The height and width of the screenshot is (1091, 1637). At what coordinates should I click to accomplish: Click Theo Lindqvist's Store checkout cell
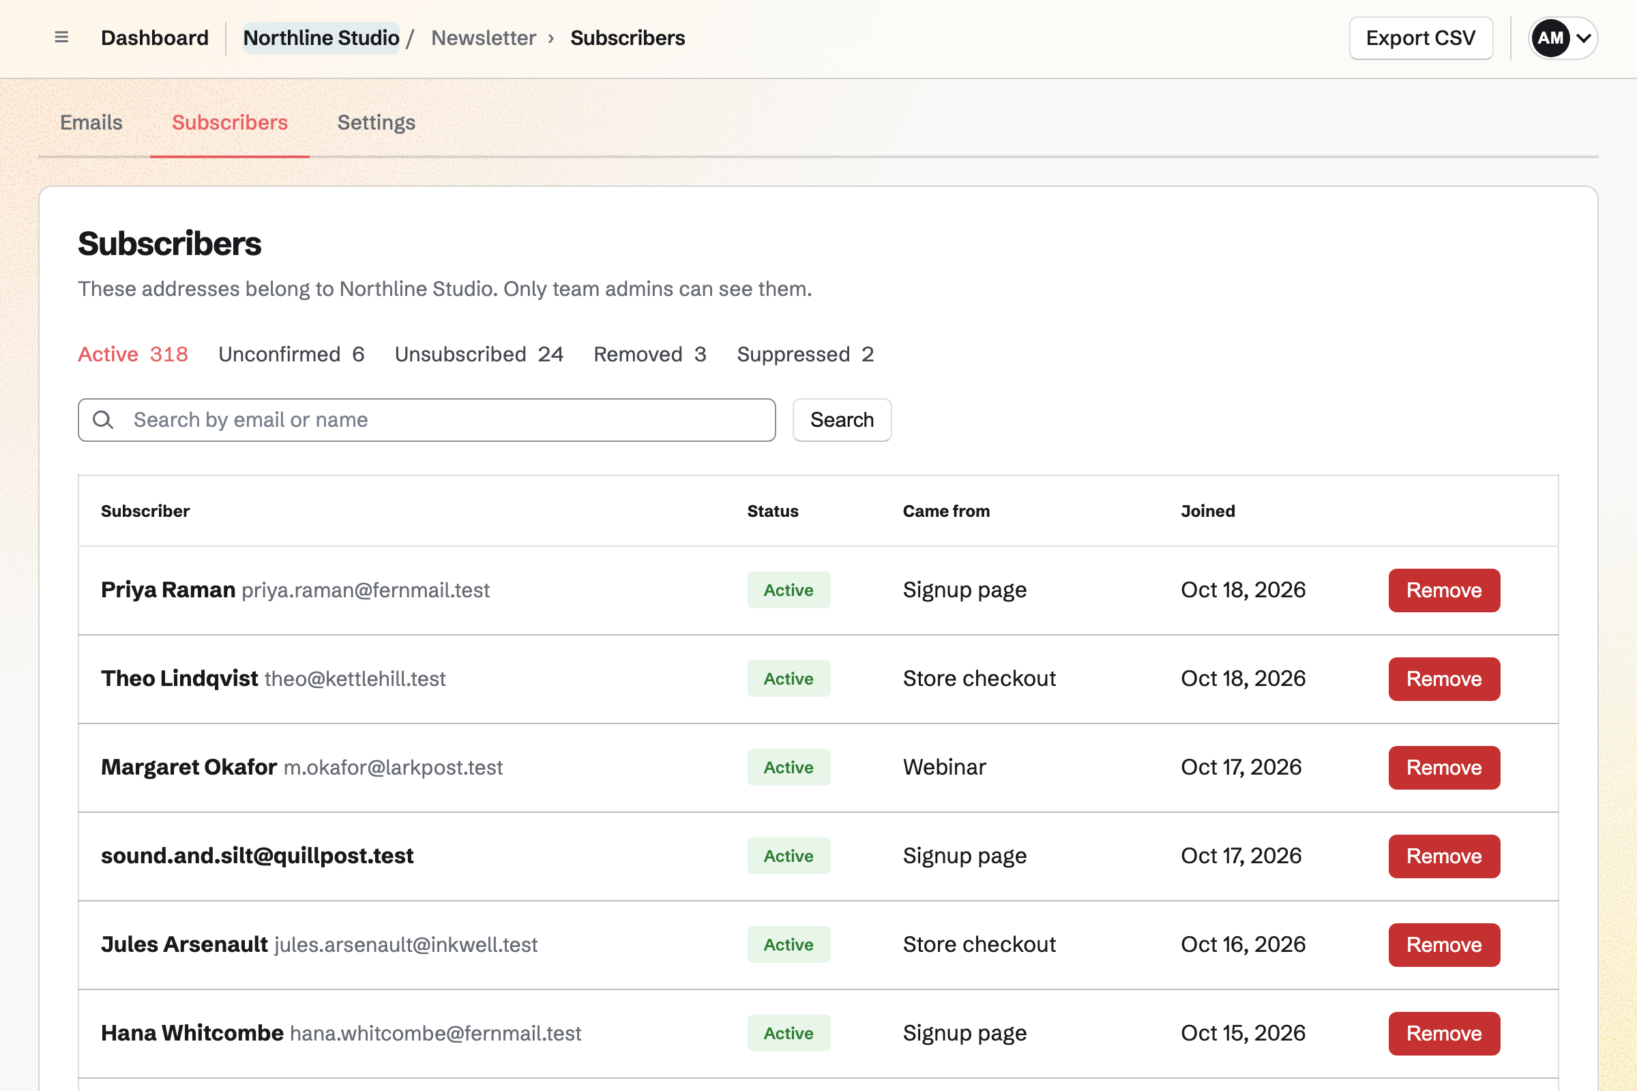coord(979,678)
